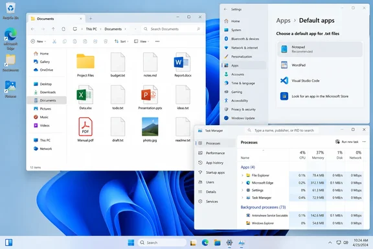373x249 pixels.
Task: Choose WordPad as default app
Action: 320,65
